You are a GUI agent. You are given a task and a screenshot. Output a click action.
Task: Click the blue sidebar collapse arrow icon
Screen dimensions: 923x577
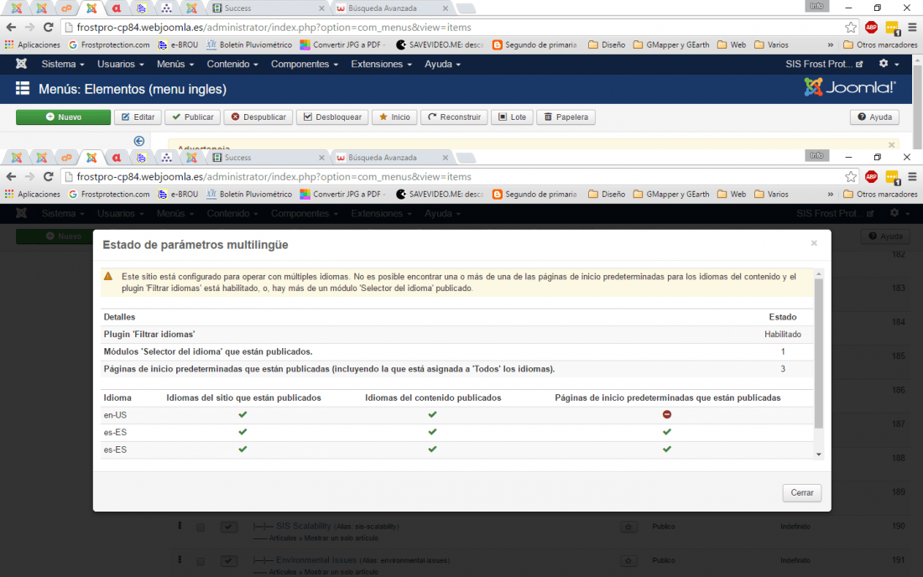139,141
